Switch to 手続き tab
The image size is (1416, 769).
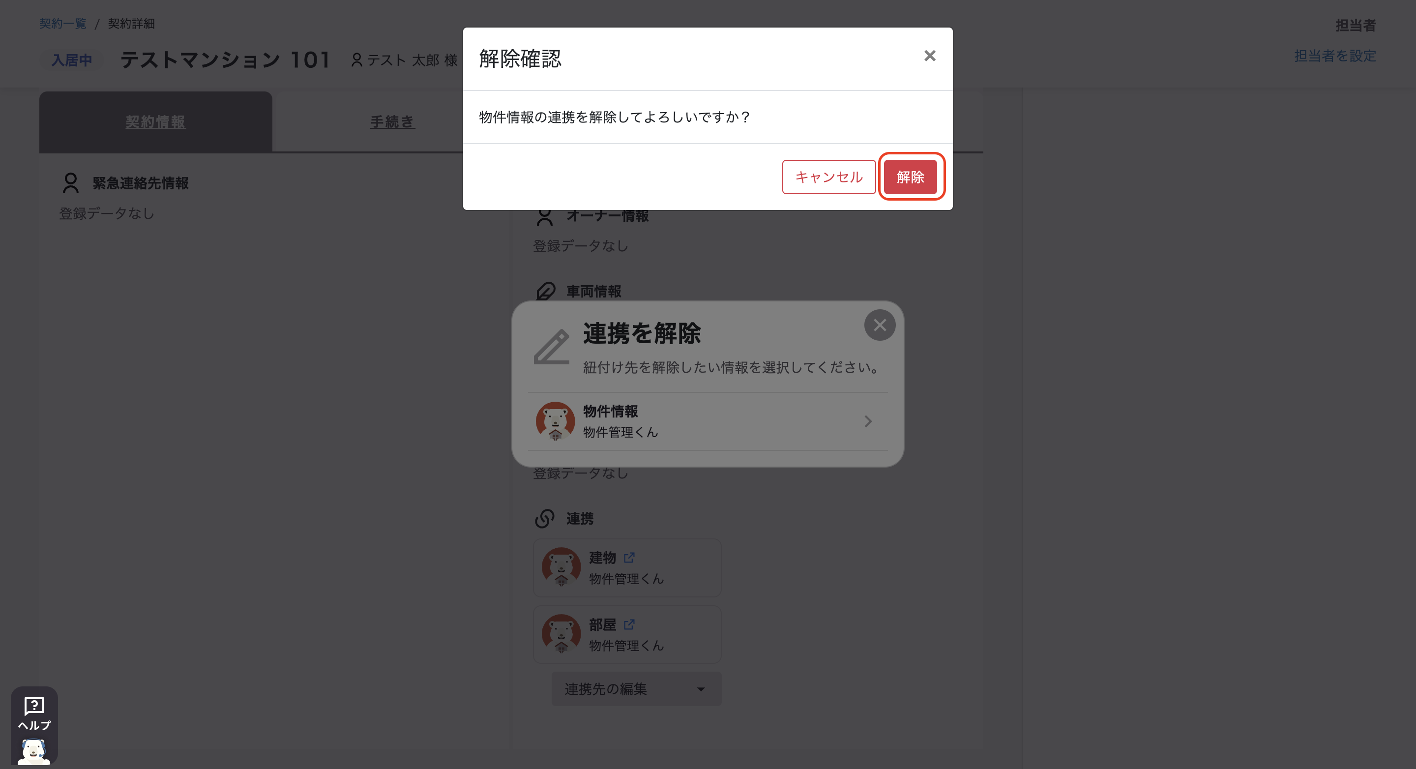pos(392,122)
